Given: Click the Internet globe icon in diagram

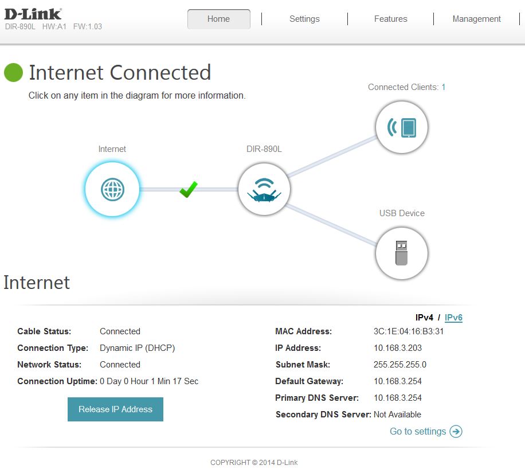Looking at the screenshot, I should pyautogui.click(x=112, y=190).
